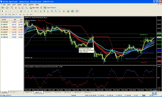
Task: Toggle the Expert Advisors button
Action: [50, 8]
